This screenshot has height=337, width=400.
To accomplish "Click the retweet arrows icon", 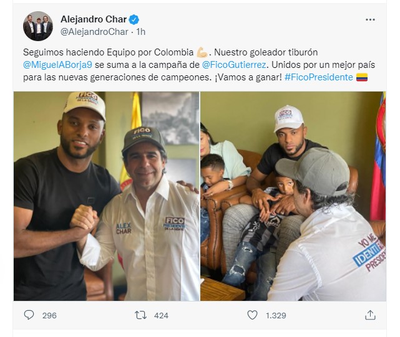I will [x=140, y=315].
